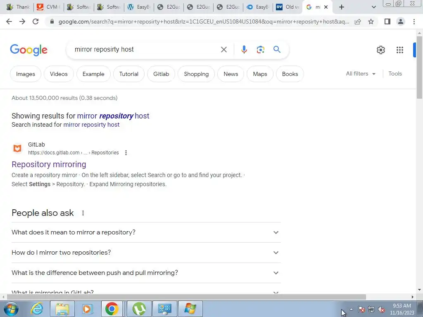Click corrected 'mirror repository host' link
The width and height of the screenshot is (423, 317).
click(113, 116)
